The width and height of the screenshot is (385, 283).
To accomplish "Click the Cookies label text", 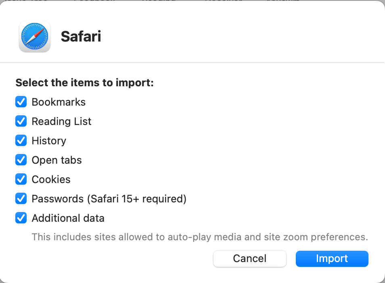I will pos(51,179).
